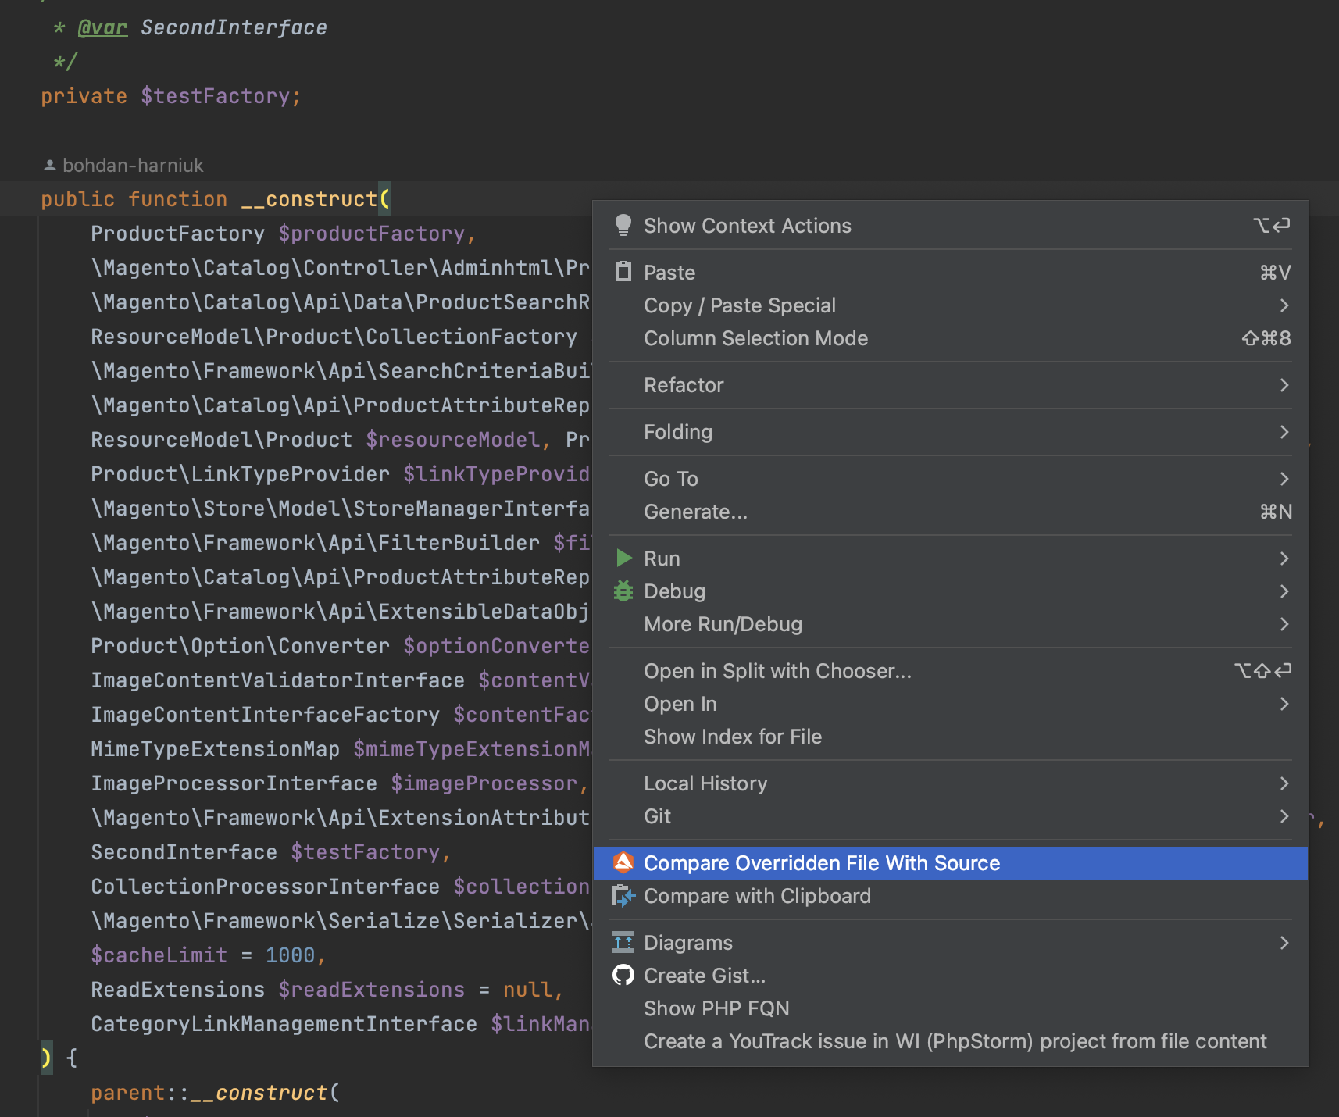Click the $productFactory parameter
The height and width of the screenshot is (1117, 1339).
pos(372,234)
